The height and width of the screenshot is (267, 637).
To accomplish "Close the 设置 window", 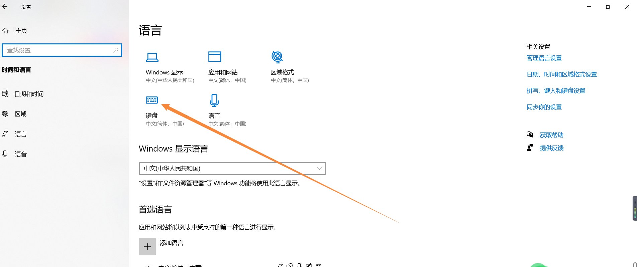I will (x=627, y=7).
